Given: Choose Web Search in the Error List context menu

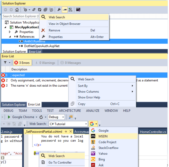Looking at the screenshot, I should coord(102,79).
